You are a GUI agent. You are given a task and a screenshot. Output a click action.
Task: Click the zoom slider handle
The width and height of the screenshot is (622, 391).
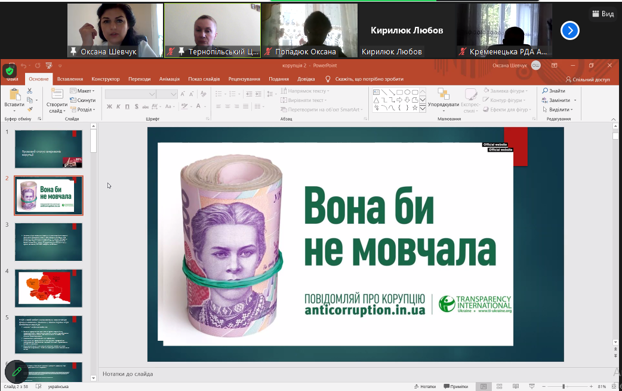click(564, 386)
